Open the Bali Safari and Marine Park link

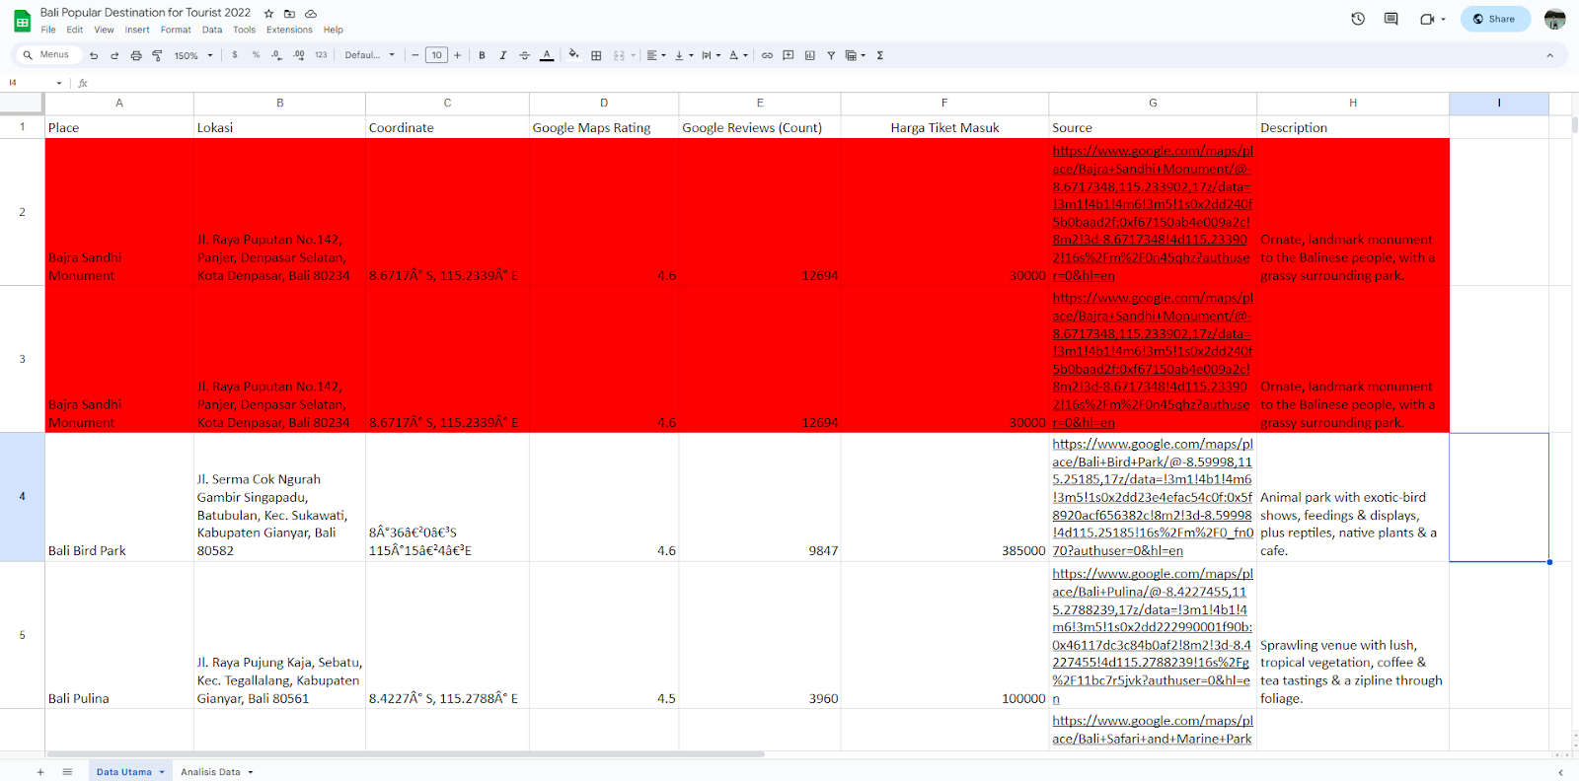click(x=1153, y=730)
